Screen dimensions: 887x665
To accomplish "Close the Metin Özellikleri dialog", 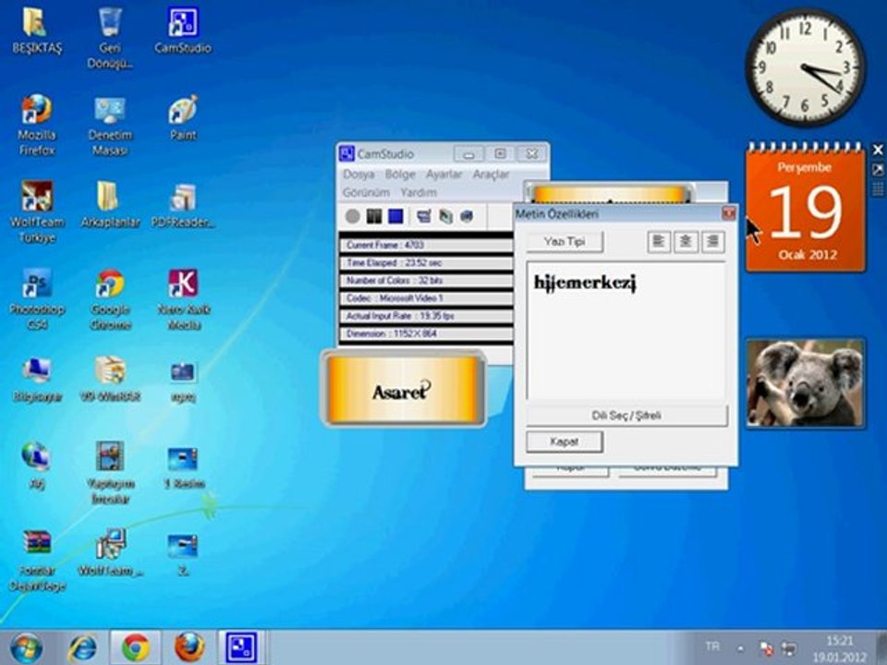I will click(x=729, y=213).
